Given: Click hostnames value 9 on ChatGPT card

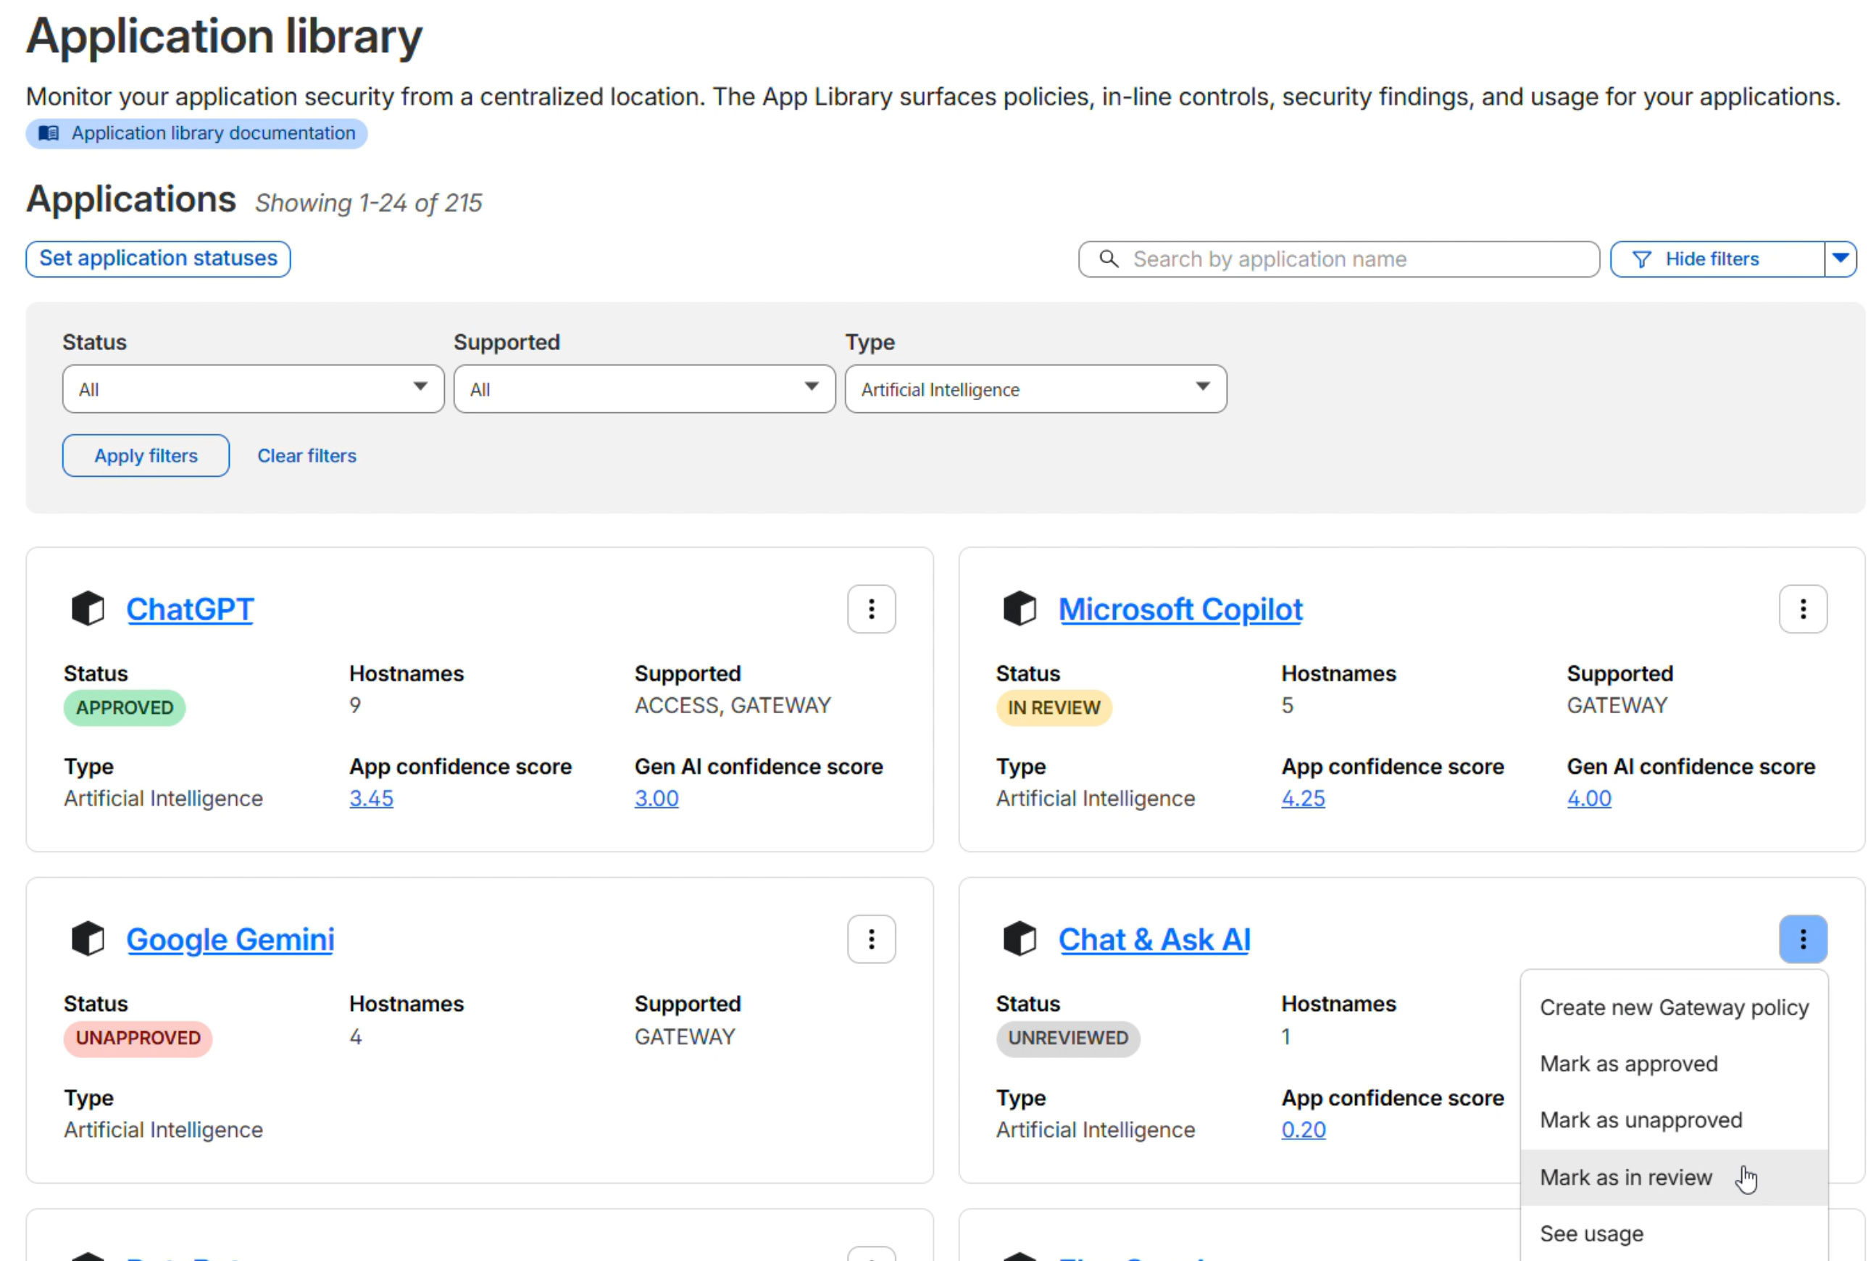Looking at the screenshot, I should coord(354,705).
